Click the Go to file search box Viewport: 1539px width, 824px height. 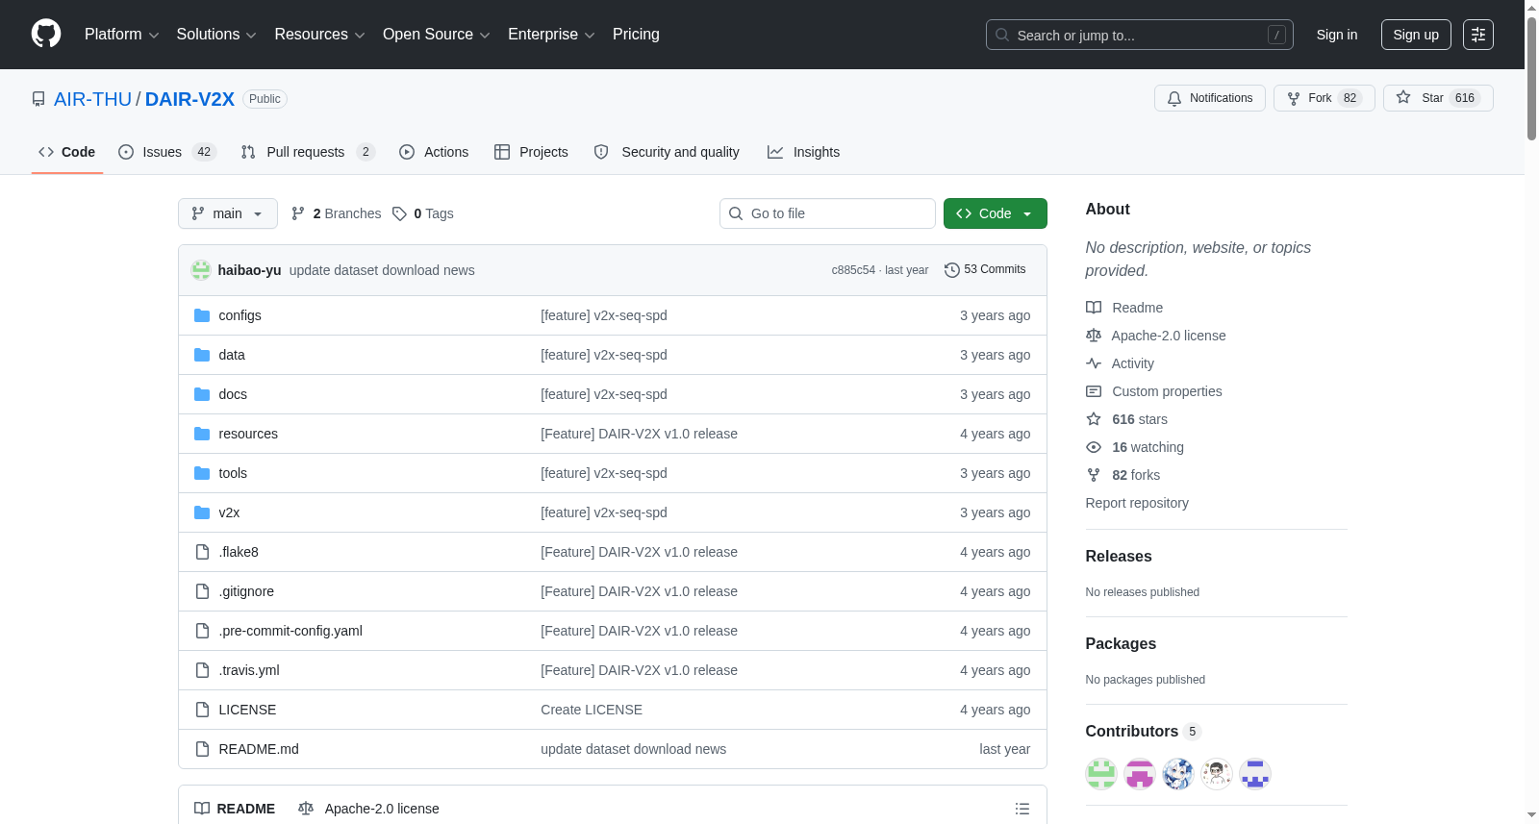click(x=827, y=213)
